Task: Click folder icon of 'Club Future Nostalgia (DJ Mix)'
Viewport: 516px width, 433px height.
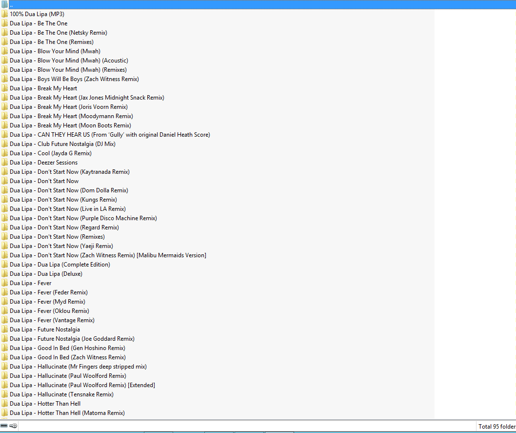Action: 4,144
